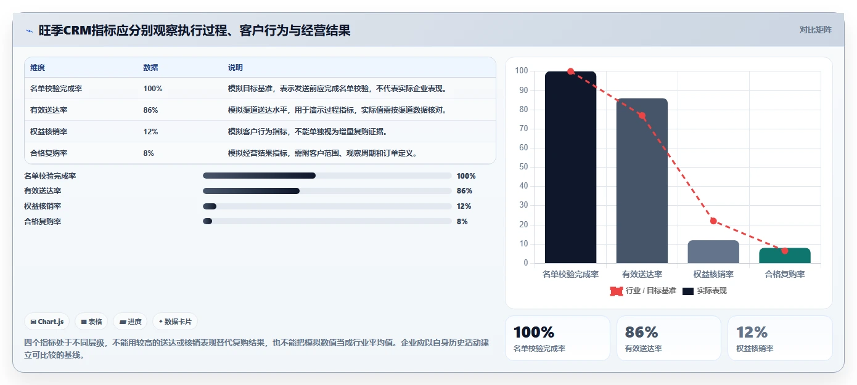Click the 有效送达率 x-axis label
The image size is (857, 385).
pyautogui.click(x=642, y=274)
